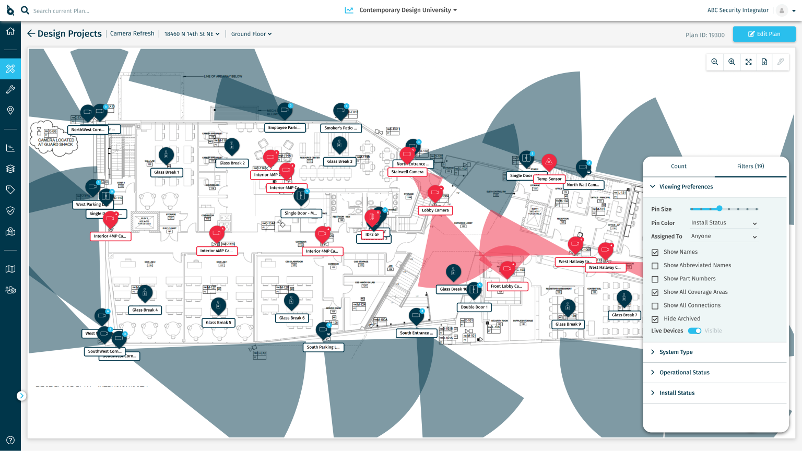Zoom out on the floor plan
Screen dimensions: 802x451
tap(714, 62)
